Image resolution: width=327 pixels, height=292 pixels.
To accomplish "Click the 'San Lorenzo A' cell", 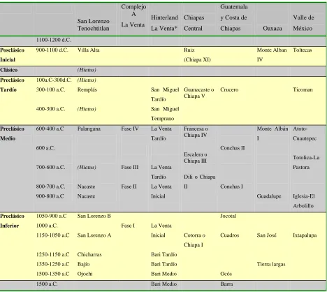I will click(94, 235).
